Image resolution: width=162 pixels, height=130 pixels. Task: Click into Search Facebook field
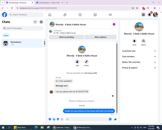point(26,15)
